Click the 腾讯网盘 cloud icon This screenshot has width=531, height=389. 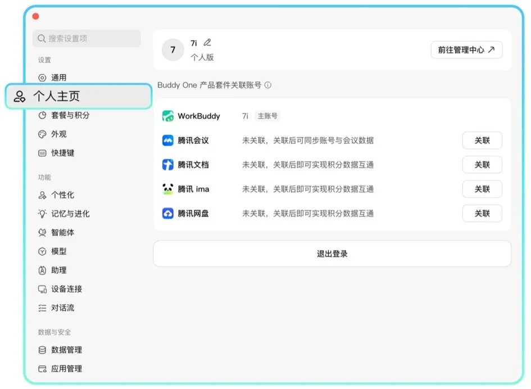[x=168, y=214]
